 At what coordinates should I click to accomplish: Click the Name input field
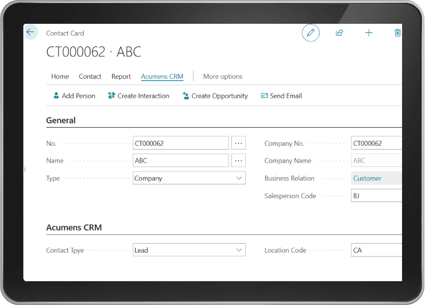pos(181,160)
